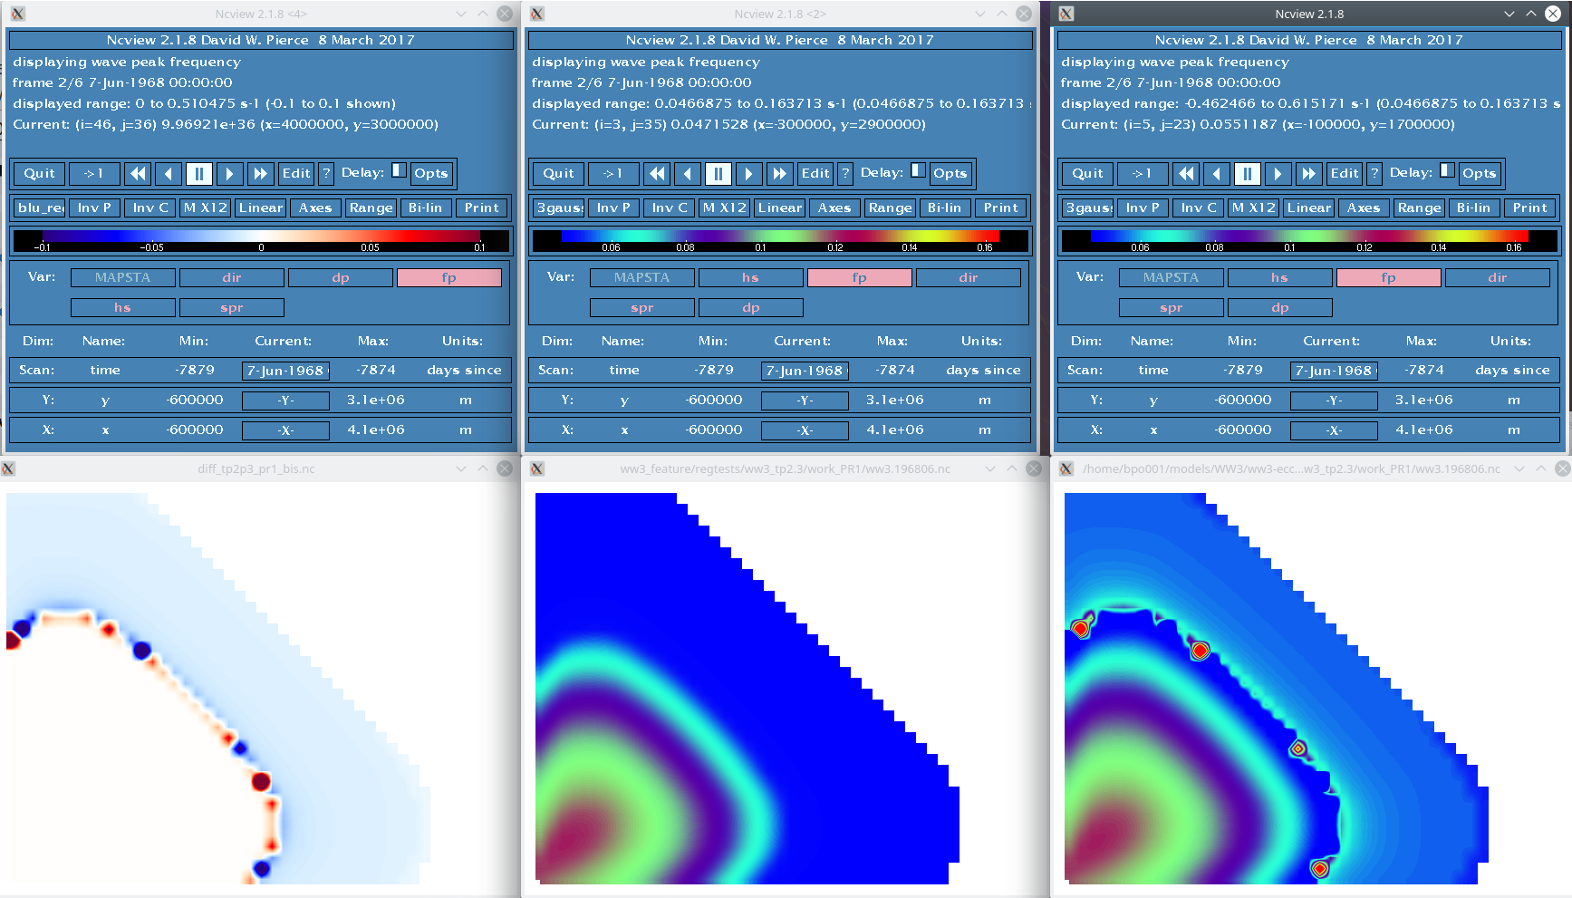Click Axes button in Ncview <2>
Screen dimensions: 1572x898
point(834,208)
